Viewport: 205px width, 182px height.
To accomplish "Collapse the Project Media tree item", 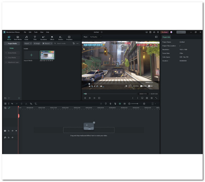I will 6,44.
